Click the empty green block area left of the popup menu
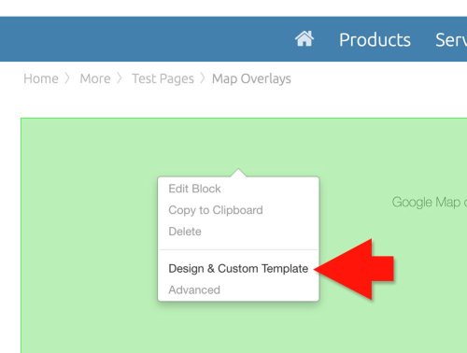 point(89,235)
